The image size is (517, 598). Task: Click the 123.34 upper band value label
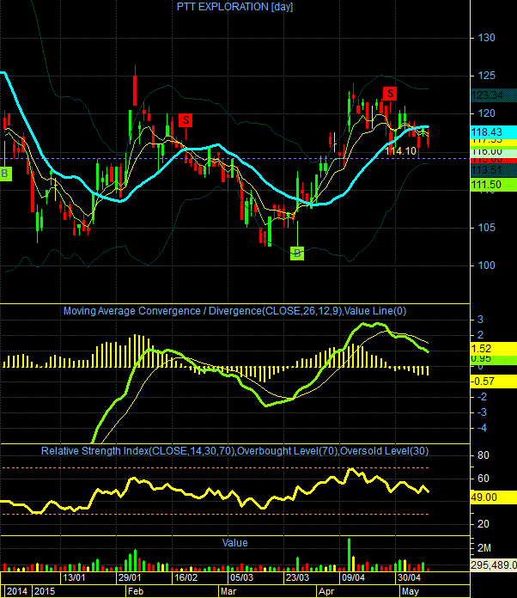coord(494,95)
